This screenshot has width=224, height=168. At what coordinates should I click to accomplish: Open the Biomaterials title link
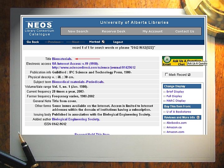pos(62,59)
